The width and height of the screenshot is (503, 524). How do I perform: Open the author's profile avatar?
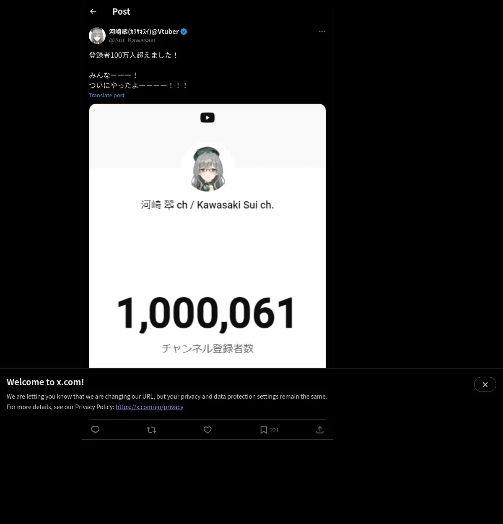click(x=97, y=36)
